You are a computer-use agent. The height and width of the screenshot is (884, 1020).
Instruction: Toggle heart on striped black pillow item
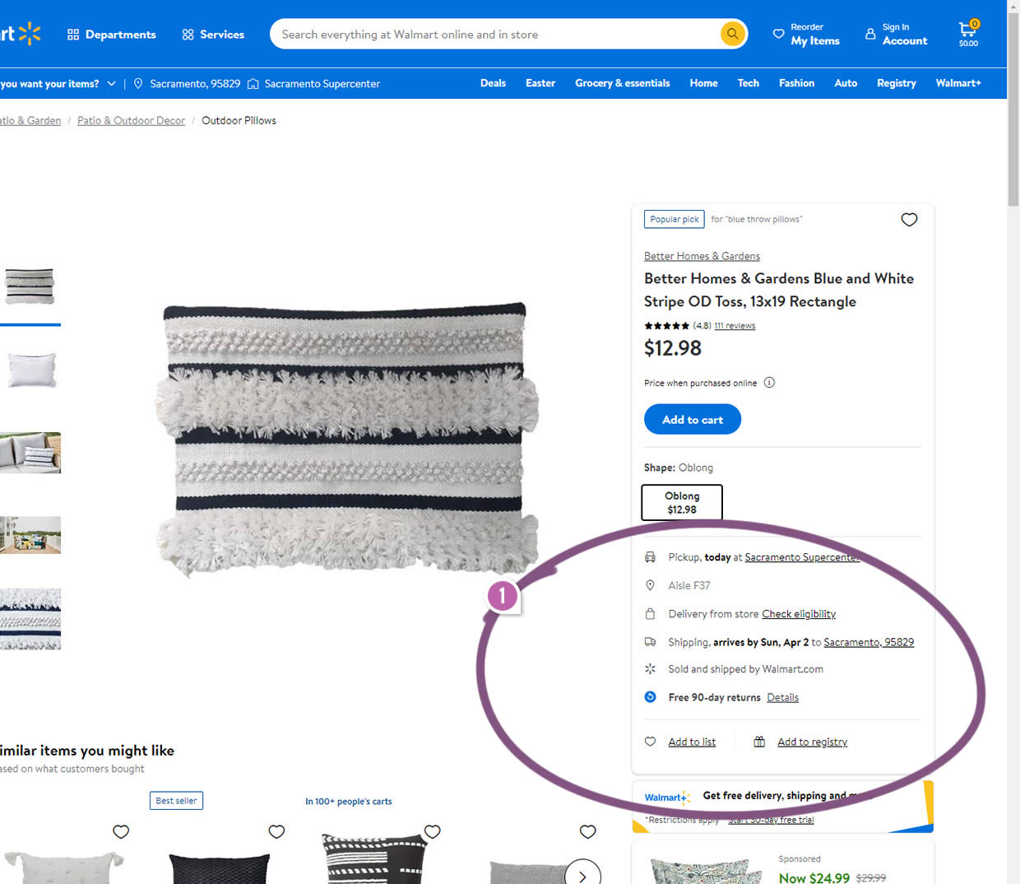(433, 832)
